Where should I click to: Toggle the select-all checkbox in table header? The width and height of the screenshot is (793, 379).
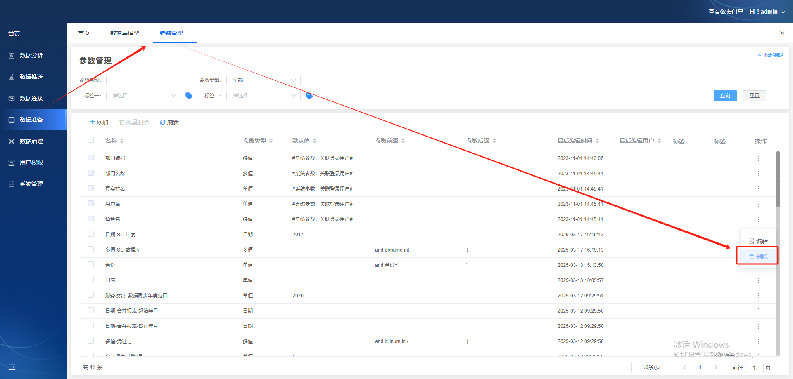pyautogui.click(x=91, y=140)
